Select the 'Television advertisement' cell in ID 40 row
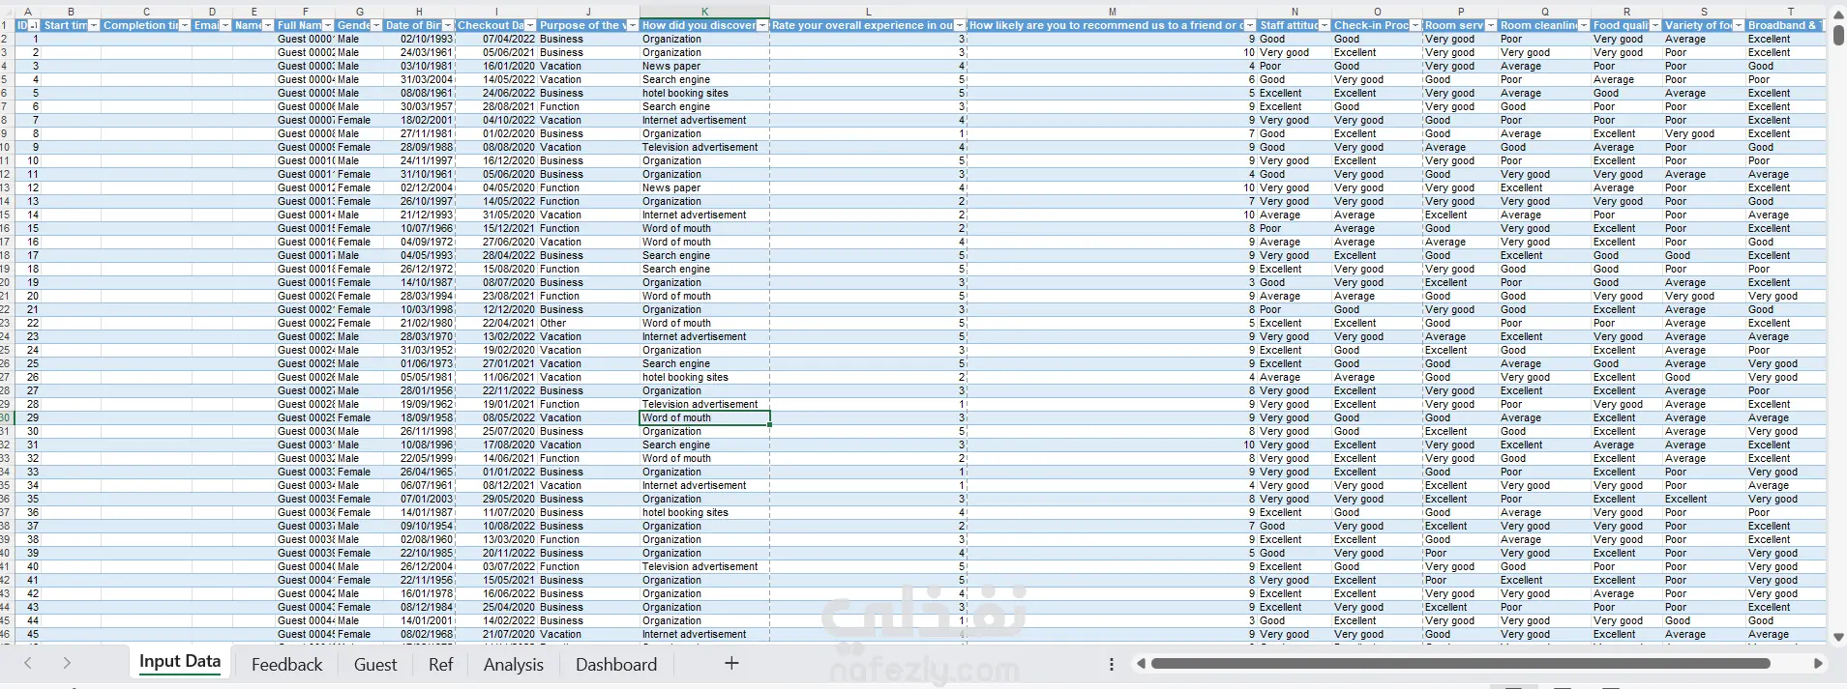The image size is (1847, 689). click(704, 567)
